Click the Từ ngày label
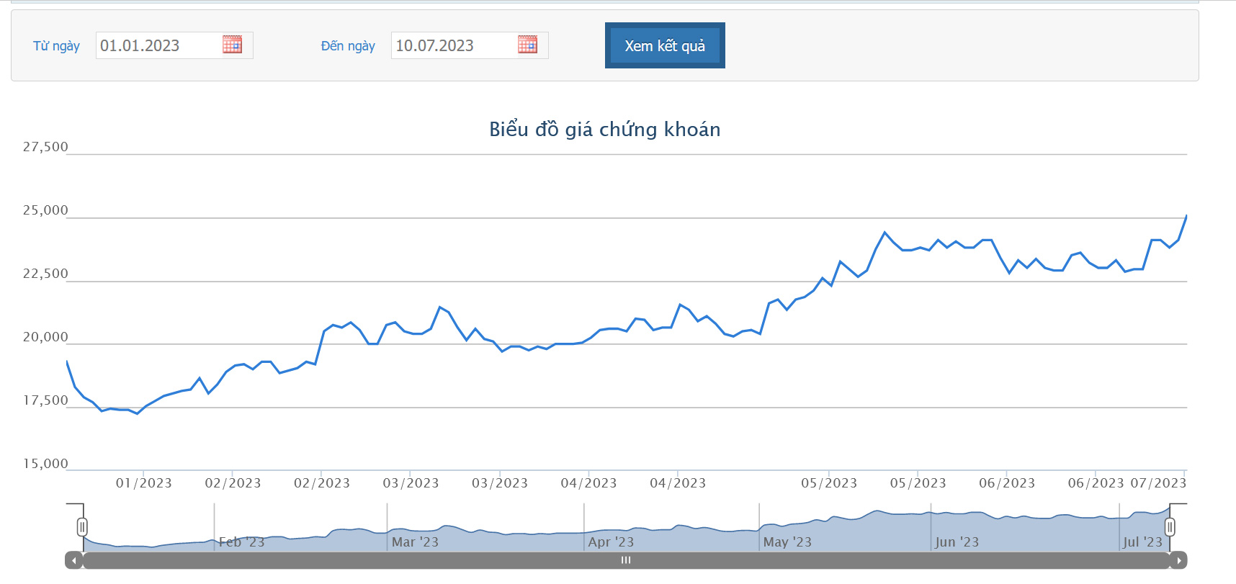1236x584 pixels. tap(56, 46)
